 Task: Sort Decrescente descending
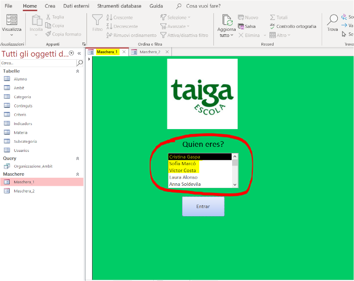coord(122,26)
